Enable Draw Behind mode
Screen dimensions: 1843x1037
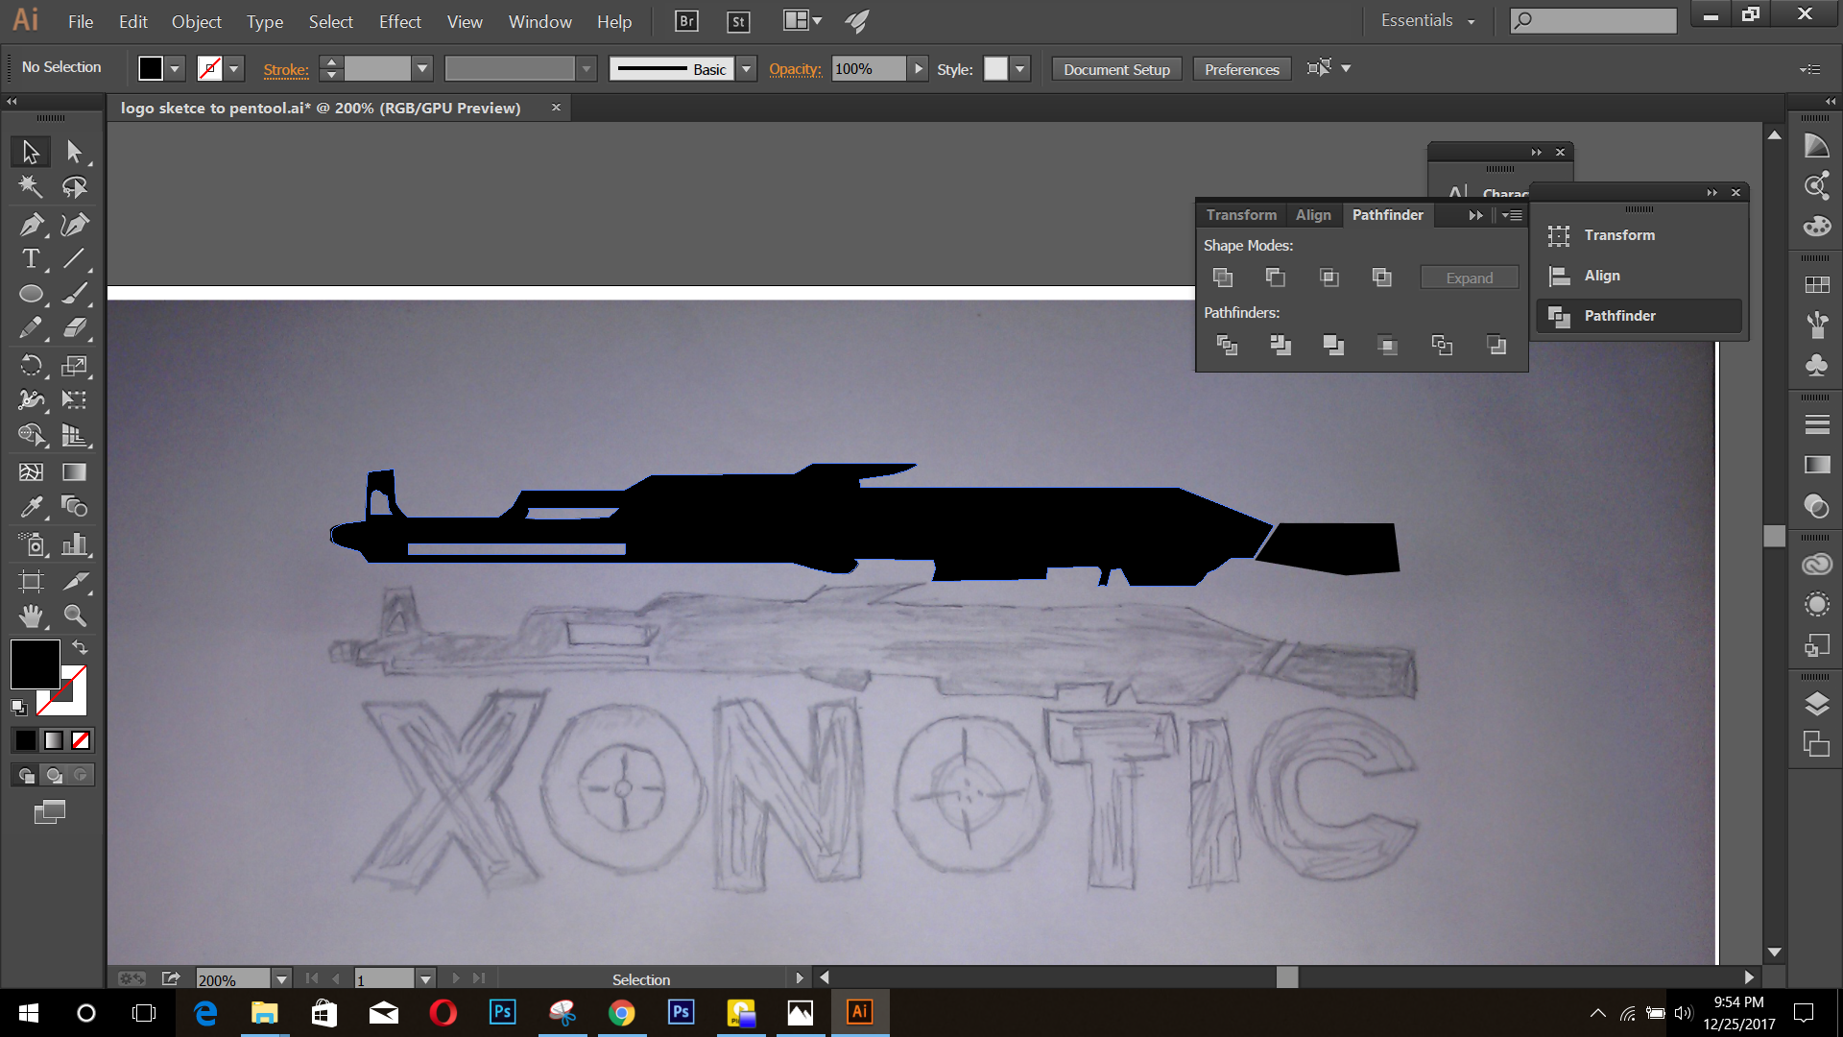click(54, 775)
